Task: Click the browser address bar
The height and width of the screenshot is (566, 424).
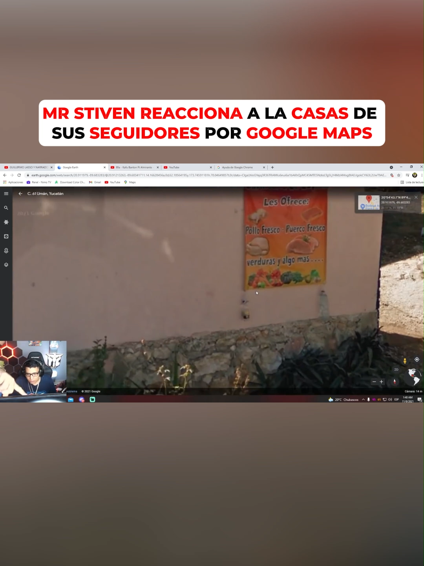Action: coord(157,175)
